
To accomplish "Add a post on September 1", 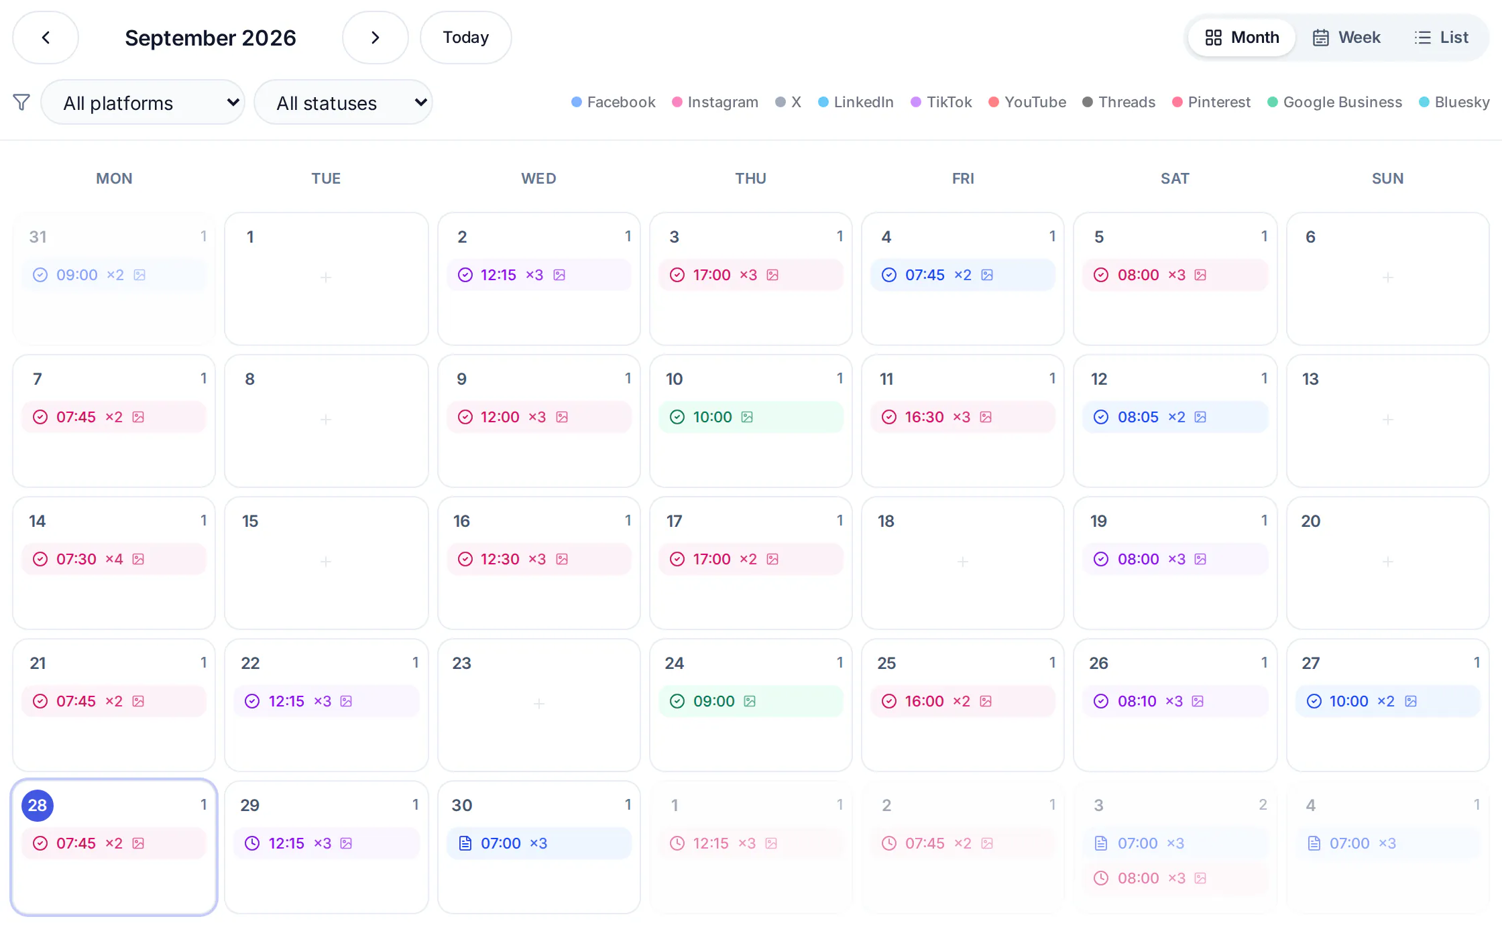I will click(x=326, y=277).
